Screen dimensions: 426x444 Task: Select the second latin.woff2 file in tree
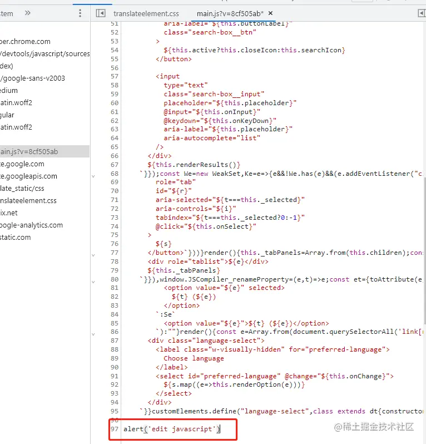(x=16, y=127)
